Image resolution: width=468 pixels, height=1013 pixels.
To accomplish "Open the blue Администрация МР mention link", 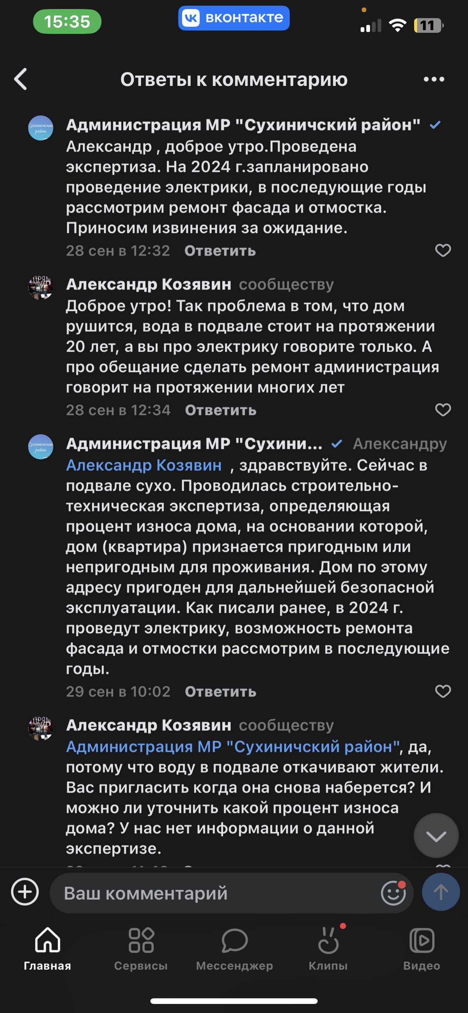I will coord(233,746).
